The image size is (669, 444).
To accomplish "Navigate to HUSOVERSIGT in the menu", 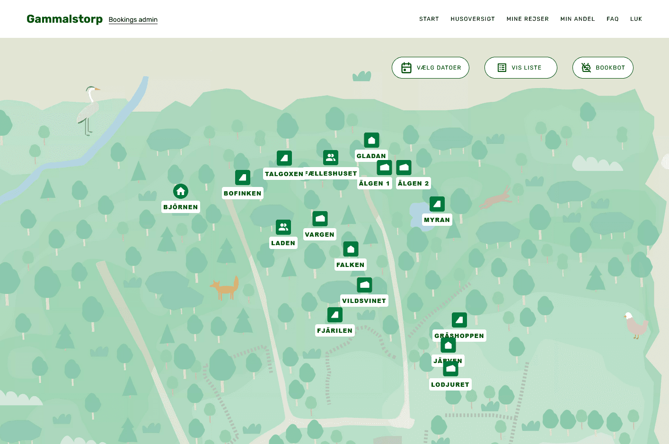I will coord(473,19).
